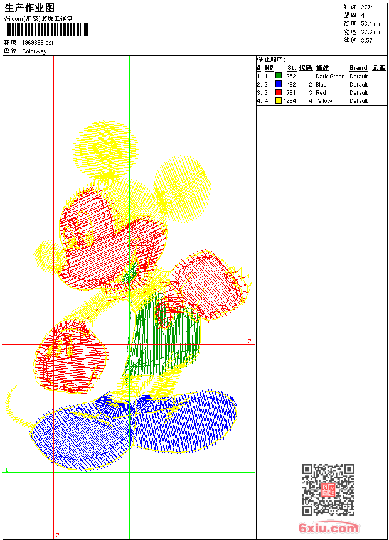Click stitch count '252' in Dark Green row
The image size is (389, 540).
(x=291, y=77)
